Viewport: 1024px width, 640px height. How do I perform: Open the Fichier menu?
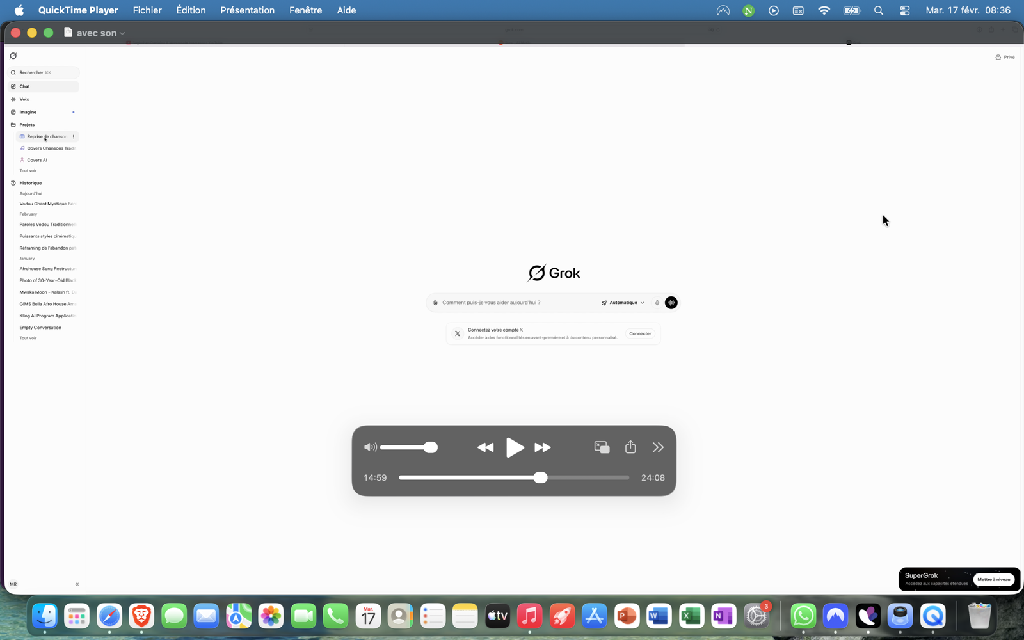[x=147, y=10]
